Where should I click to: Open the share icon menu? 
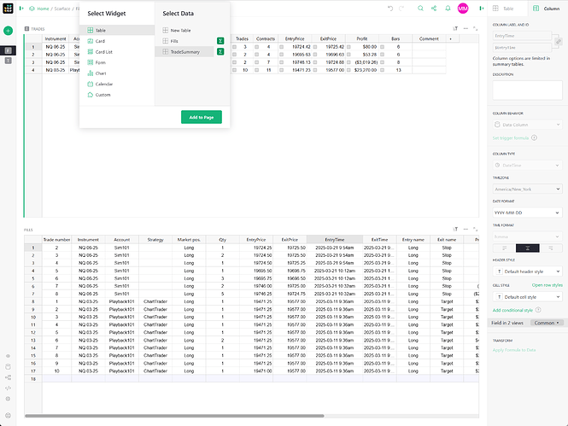(434, 8)
